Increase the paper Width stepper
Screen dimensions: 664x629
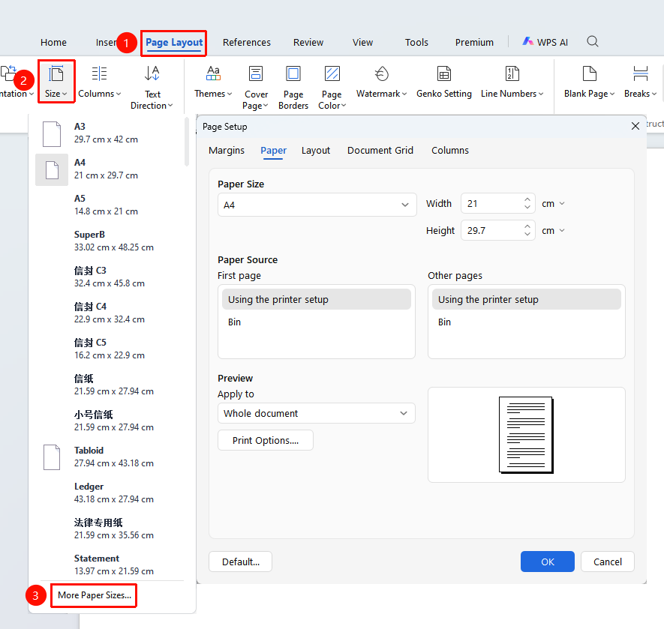tap(527, 199)
